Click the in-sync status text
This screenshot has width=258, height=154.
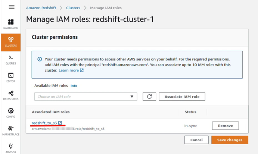pyautogui.click(x=190, y=126)
